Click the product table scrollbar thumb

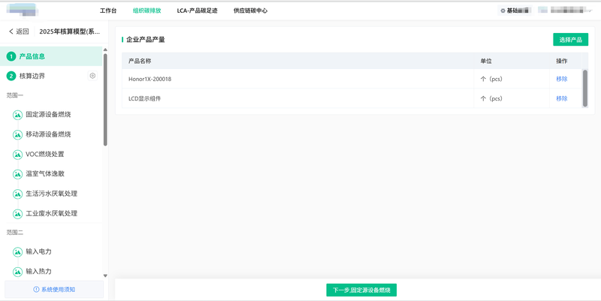pos(585,89)
